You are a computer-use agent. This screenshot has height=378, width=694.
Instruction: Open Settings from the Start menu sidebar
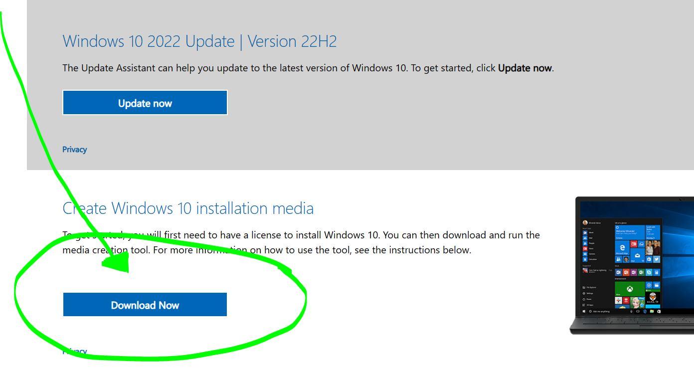click(x=584, y=293)
